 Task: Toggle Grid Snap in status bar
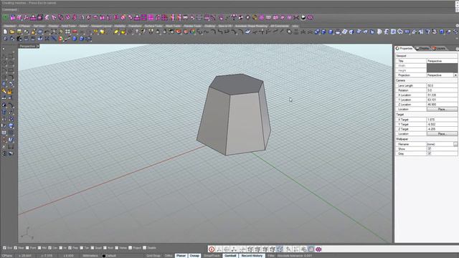(153, 256)
